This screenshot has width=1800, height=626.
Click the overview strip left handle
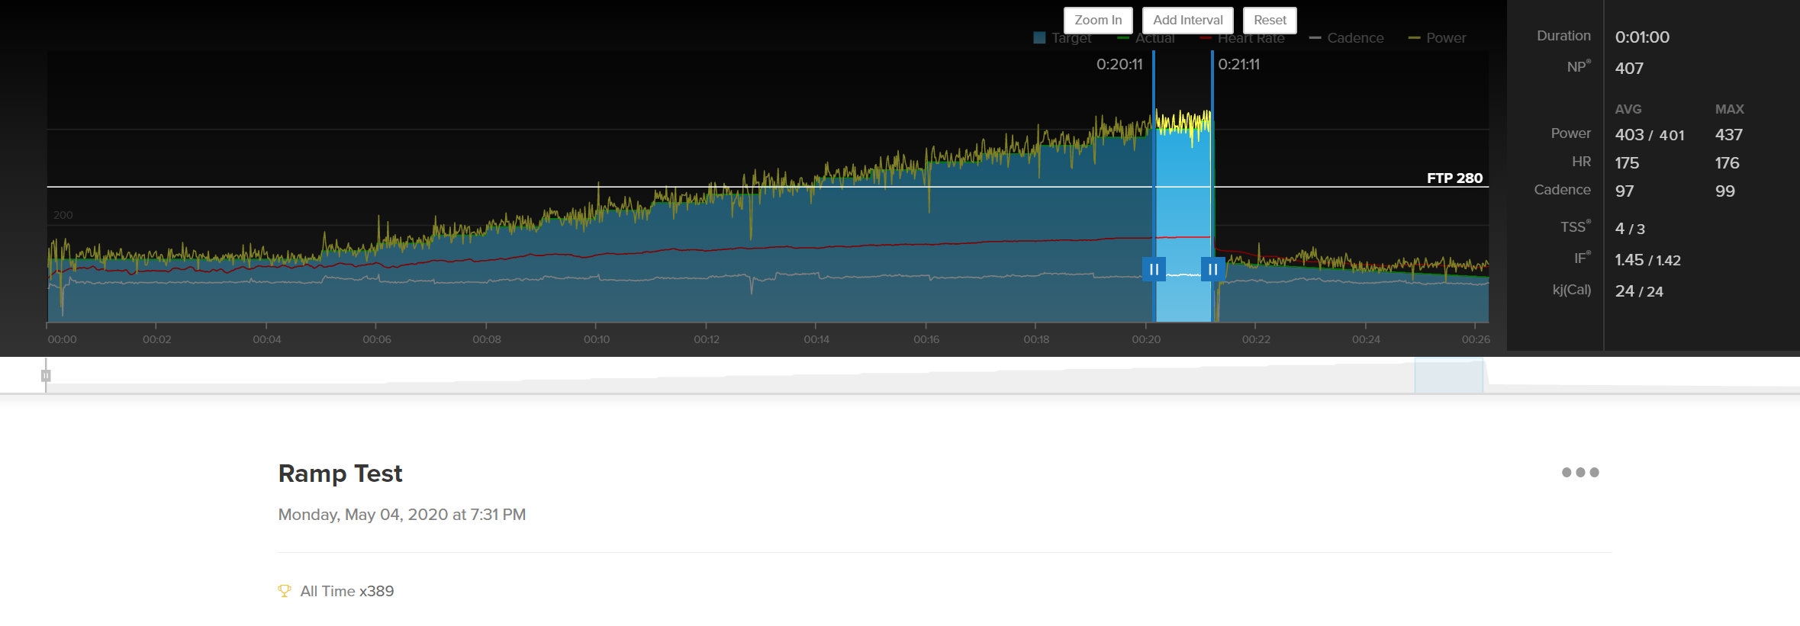tap(46, 376)
